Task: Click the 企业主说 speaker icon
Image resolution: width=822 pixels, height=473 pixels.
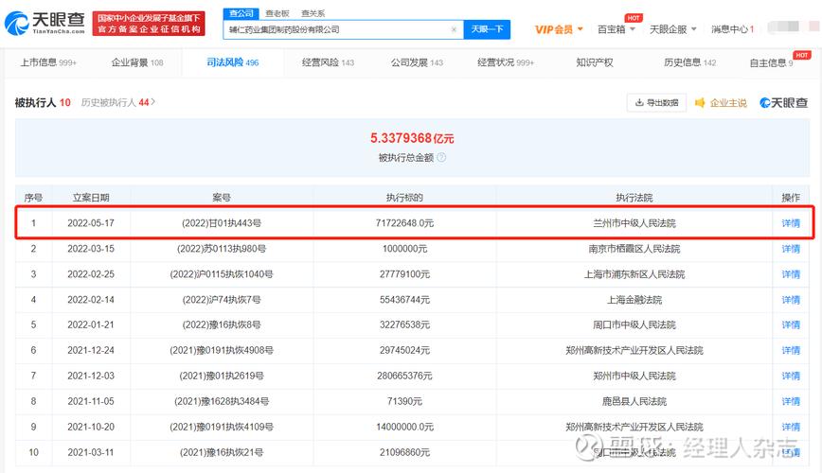Action: click(700, 102)
